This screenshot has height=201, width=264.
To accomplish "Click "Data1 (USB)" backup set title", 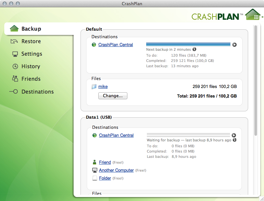I will [99, 117].
